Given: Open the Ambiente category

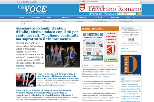Looking at the screenshot, I should [x=80, y=21].
